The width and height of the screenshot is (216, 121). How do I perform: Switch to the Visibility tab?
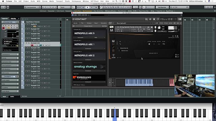[13, 18]
